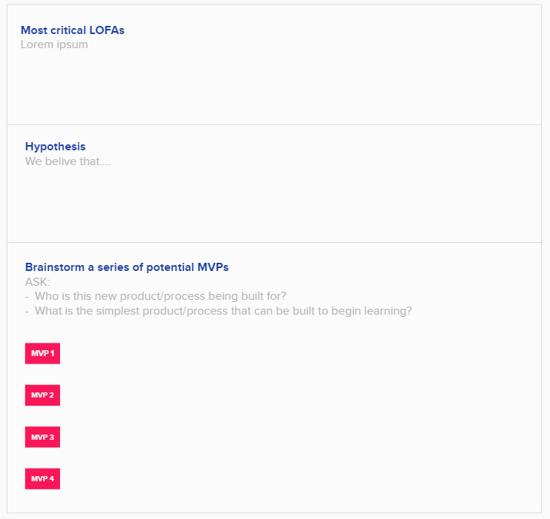Click the Hypothesis heading
Screen dimensions: 550x519
[x=56, y=147]
